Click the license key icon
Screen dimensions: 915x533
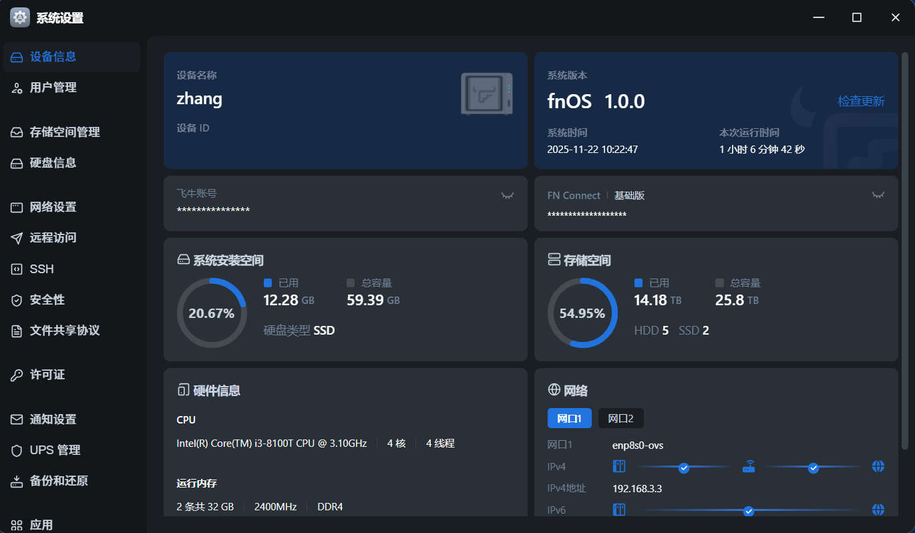(x=17, y=375)
